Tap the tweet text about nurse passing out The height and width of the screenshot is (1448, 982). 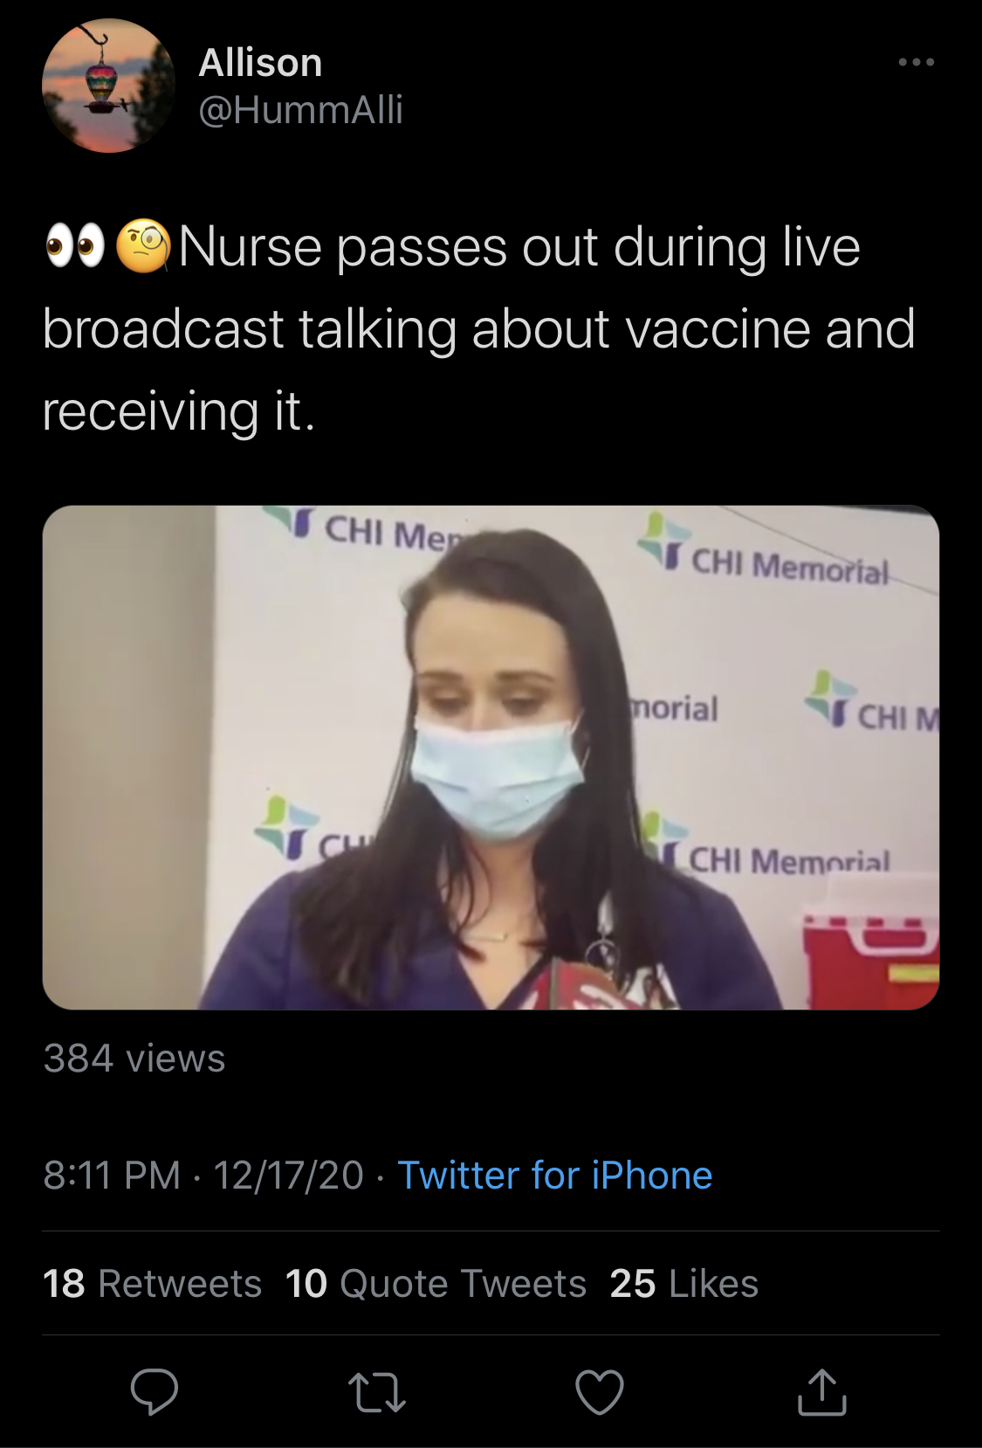[x=478, y=328]
